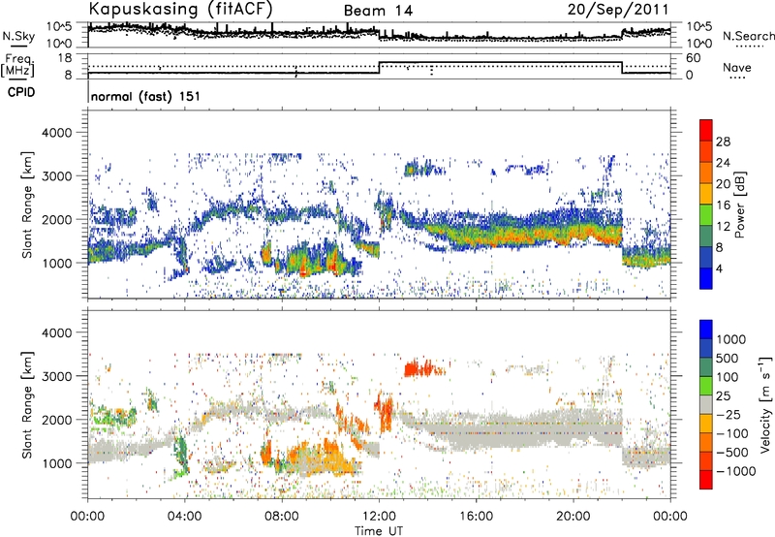Screen dimensions: 775x537
Task: Click the 'Kapuskasing (fitACF)' title text
Action: (x=180, y=9)
